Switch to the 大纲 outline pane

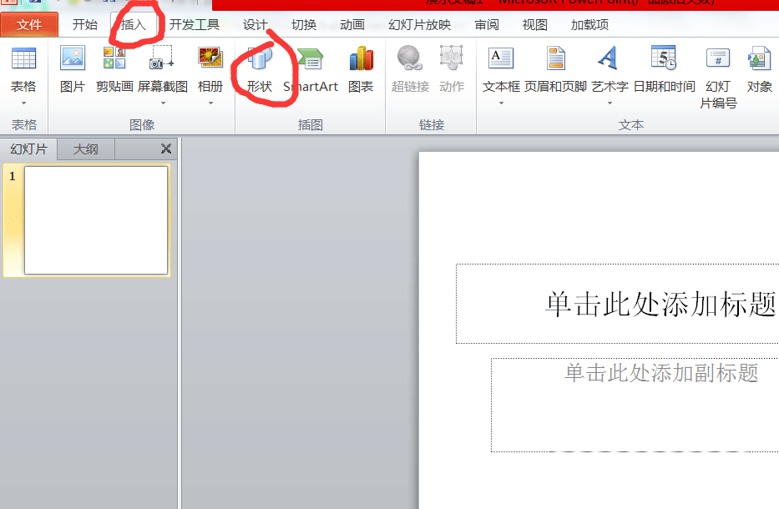86,149
